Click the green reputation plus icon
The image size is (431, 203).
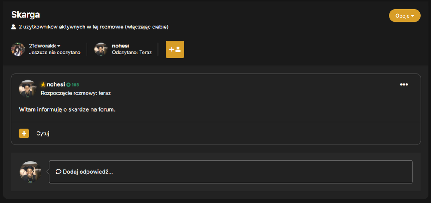[68, 84]
